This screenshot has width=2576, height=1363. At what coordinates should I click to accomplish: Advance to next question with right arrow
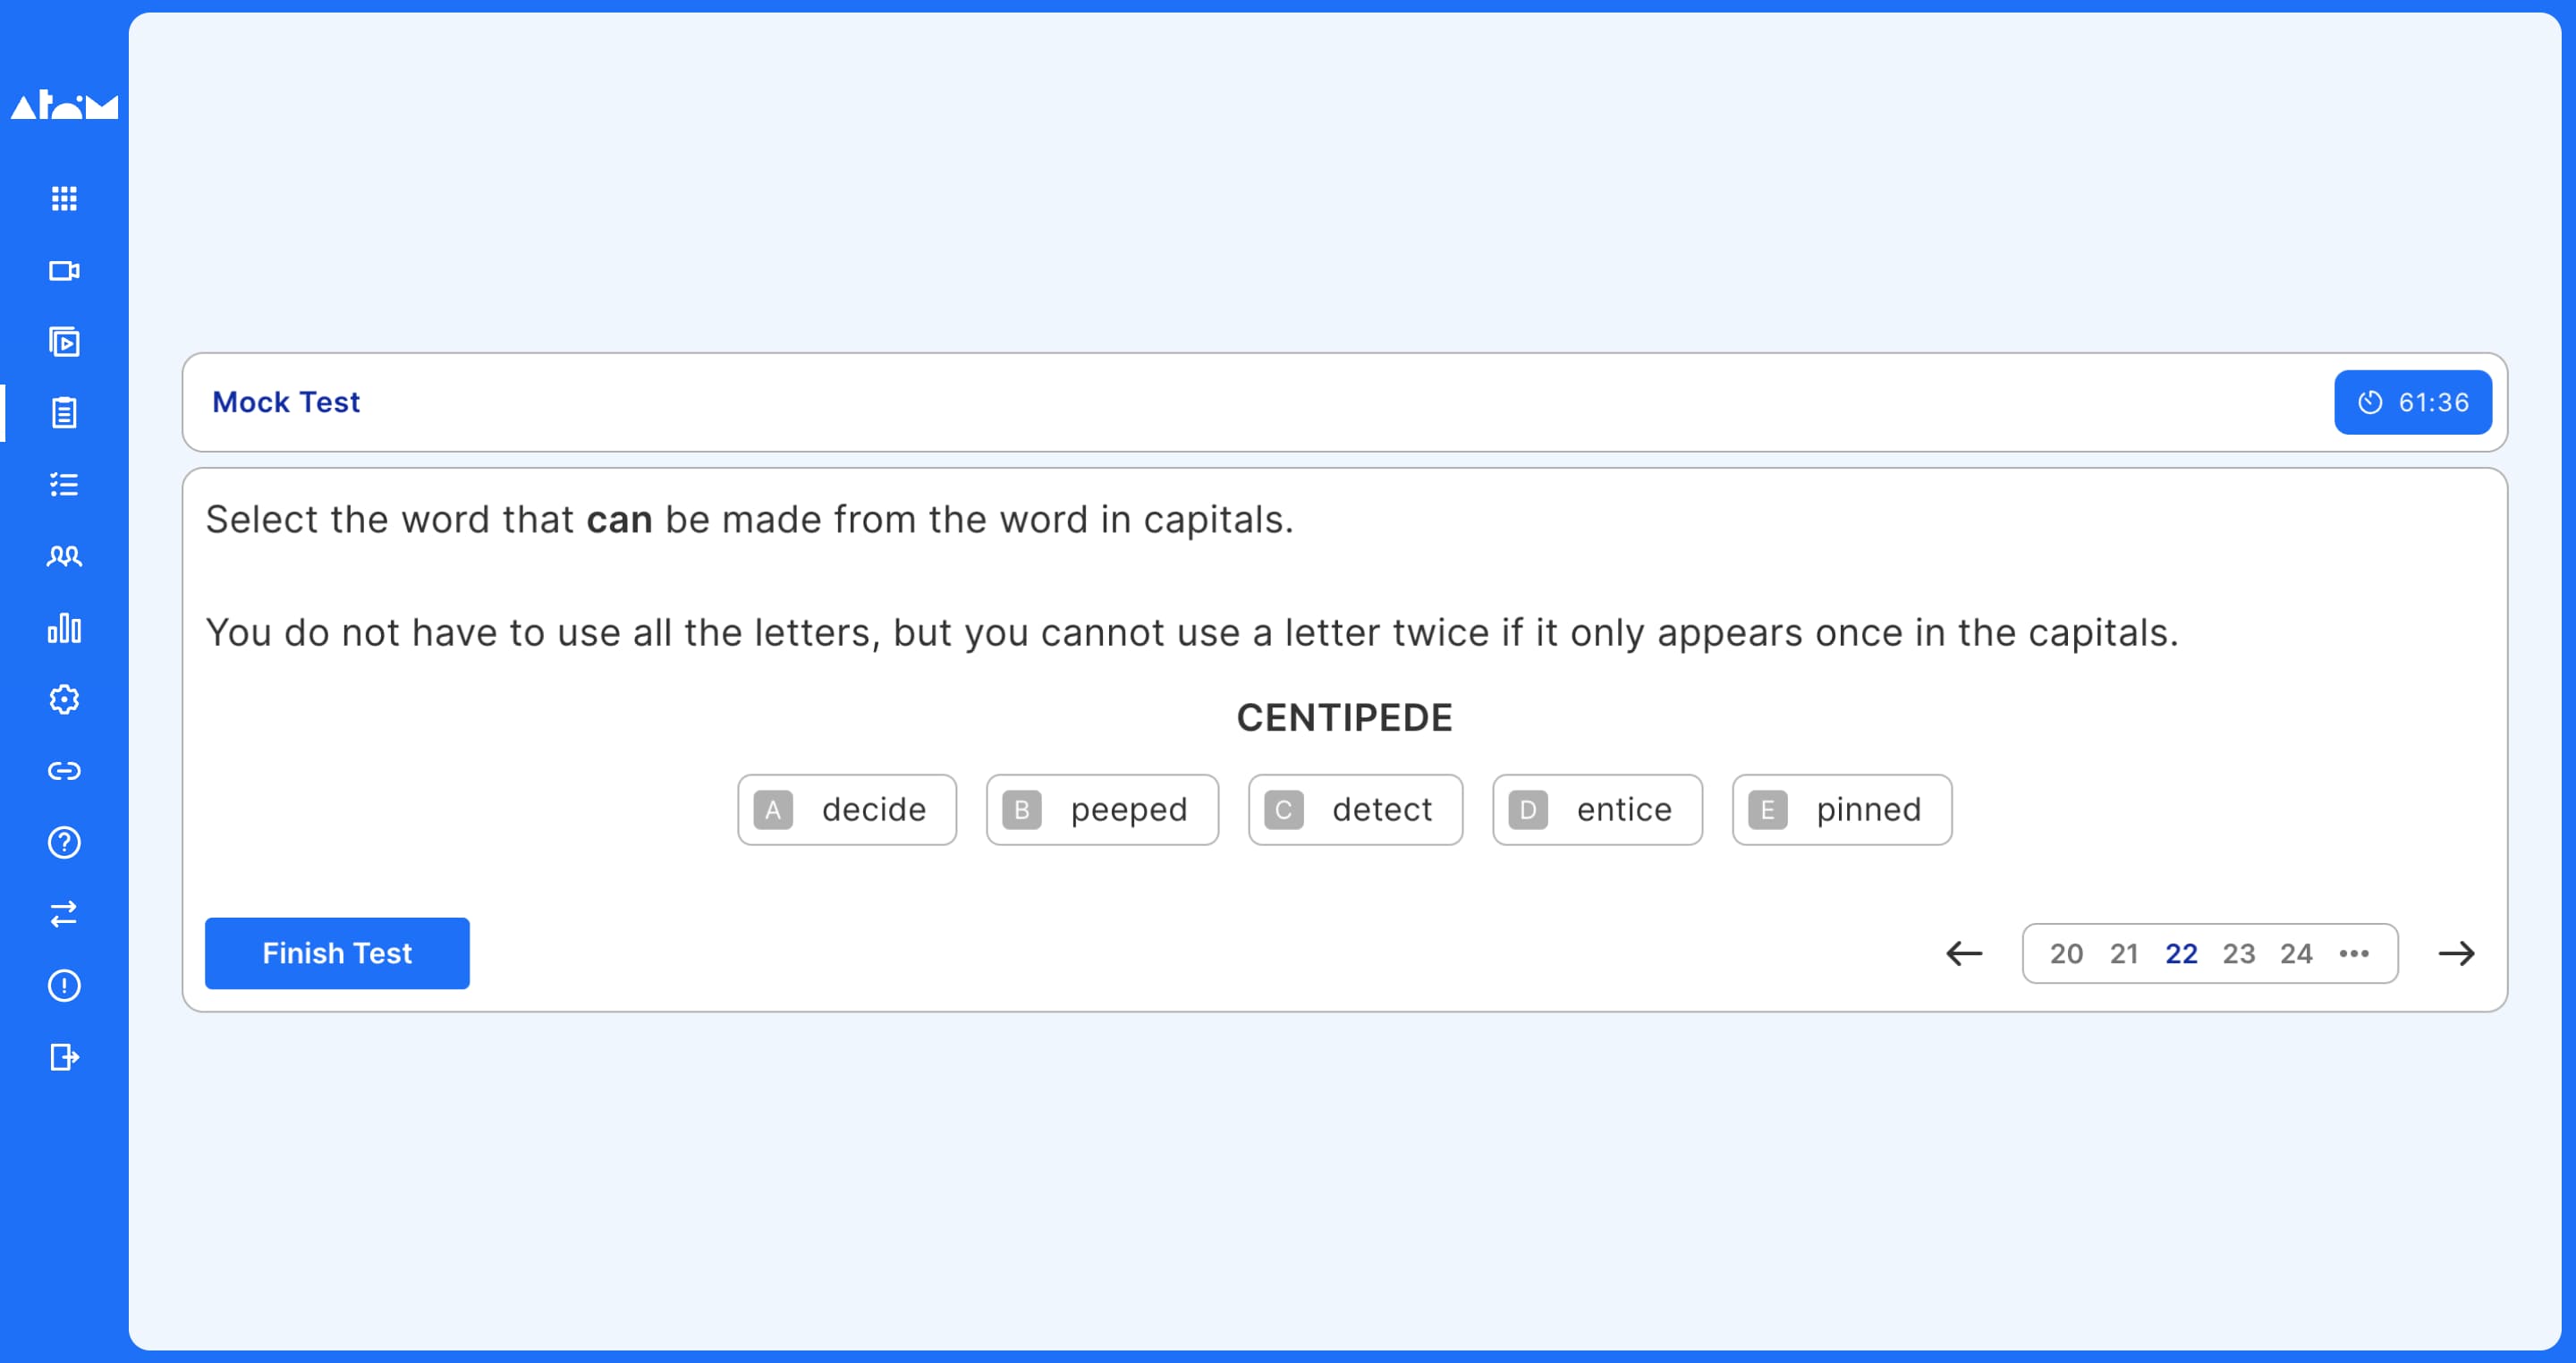click(2456, 953)
